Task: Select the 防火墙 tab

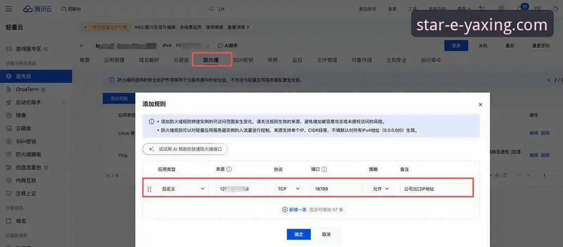Action: pos(211,60)
